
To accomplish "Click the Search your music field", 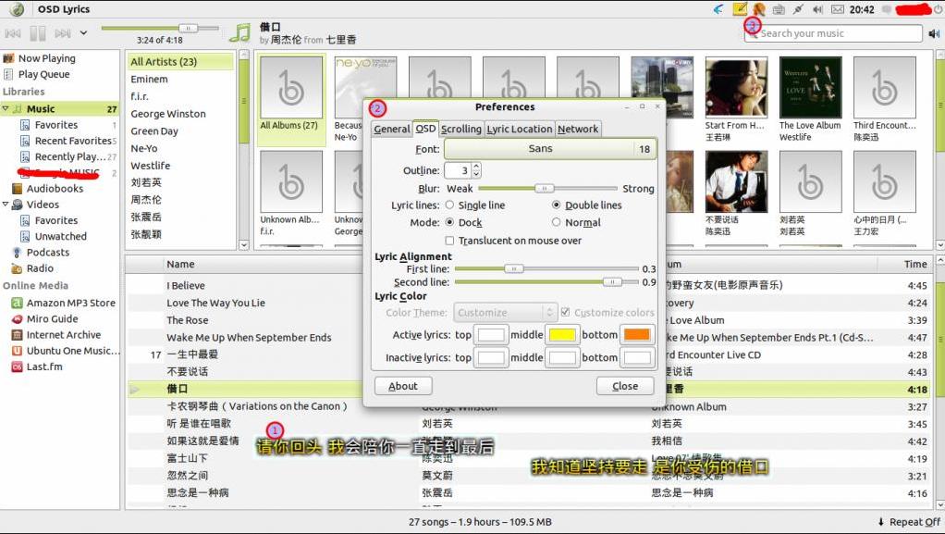I will [x=833, y=34].
